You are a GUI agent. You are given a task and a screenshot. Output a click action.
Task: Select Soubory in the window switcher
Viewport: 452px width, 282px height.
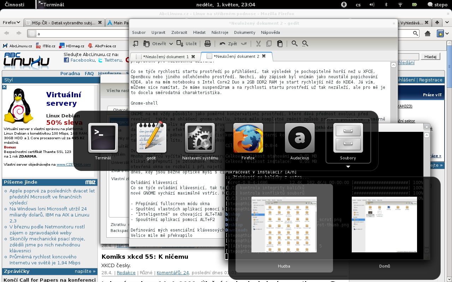pos(348,141)
